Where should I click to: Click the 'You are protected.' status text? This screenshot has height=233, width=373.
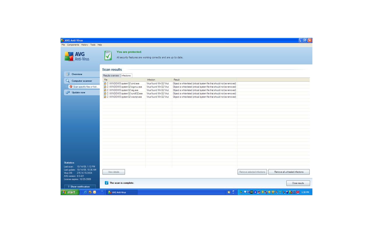(x=129, y=52)
